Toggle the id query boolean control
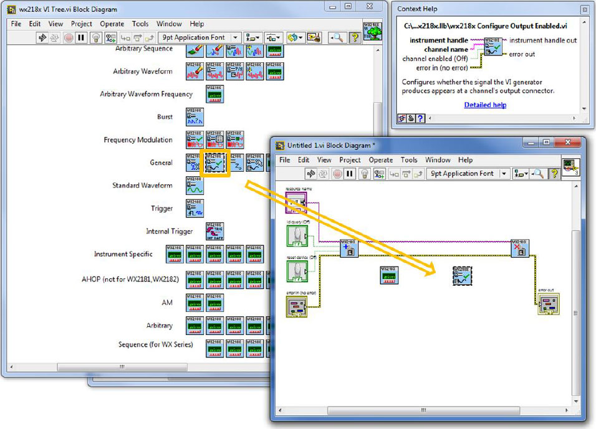Image resolution: width=596 pixels, height=429 pixels. pyautogui.click(x=297, y=236)
